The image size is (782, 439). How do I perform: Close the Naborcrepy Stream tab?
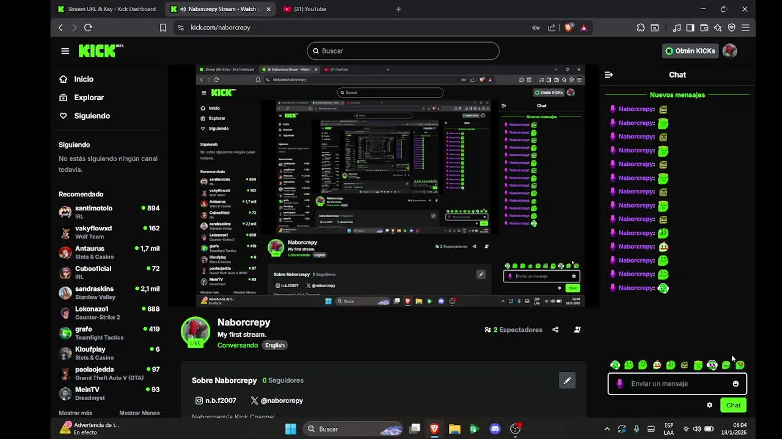coord(268,9)
